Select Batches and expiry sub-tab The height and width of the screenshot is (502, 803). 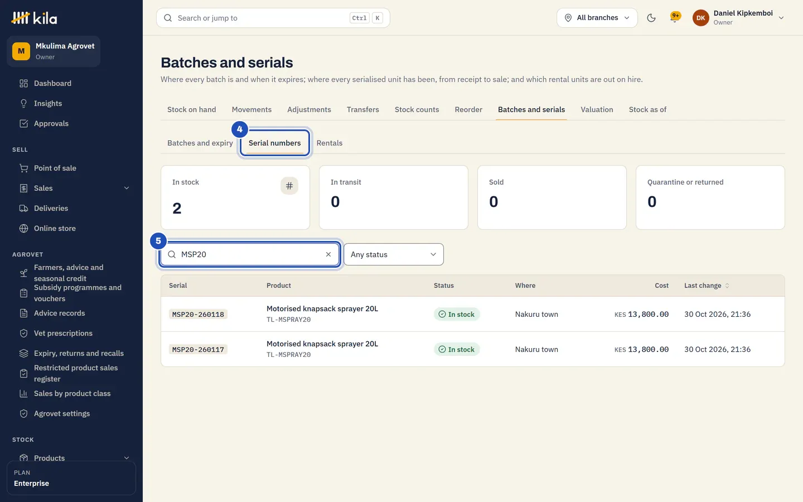click(200, 143)
